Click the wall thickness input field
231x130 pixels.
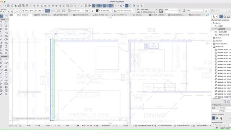click(x=195, y=10)
